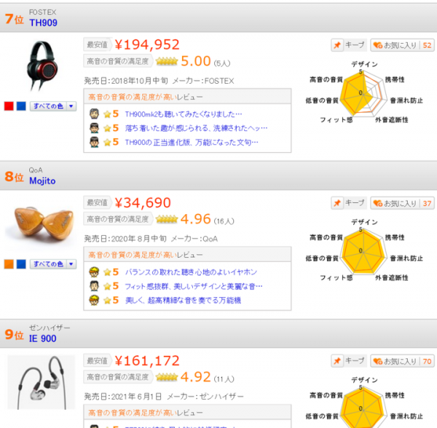Read the review 落ち着いた趣が感じられる
The width and height of the screenshot is (437, 428).
[x=196, y=128]
